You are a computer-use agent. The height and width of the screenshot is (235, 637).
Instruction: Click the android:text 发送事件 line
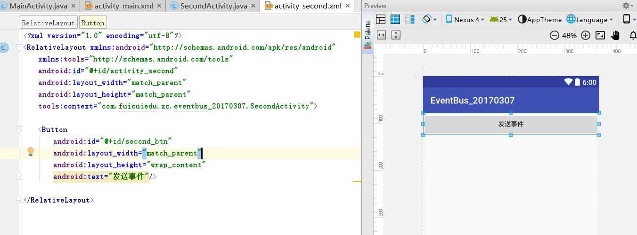105,176
